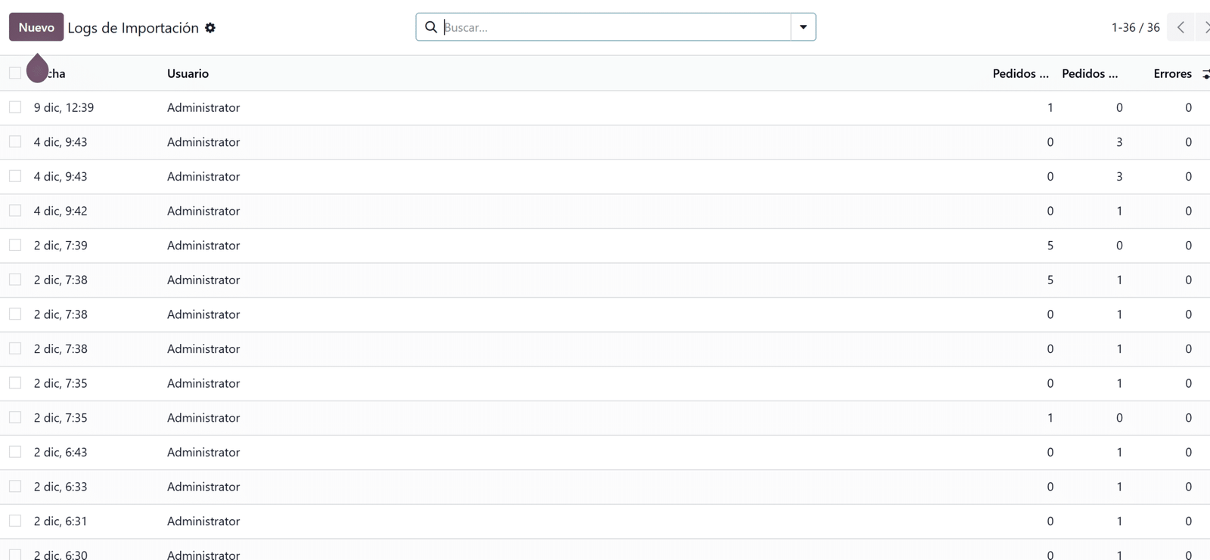
Task: Expand the search filters dropdown arrow
Action: pos(803,26)
